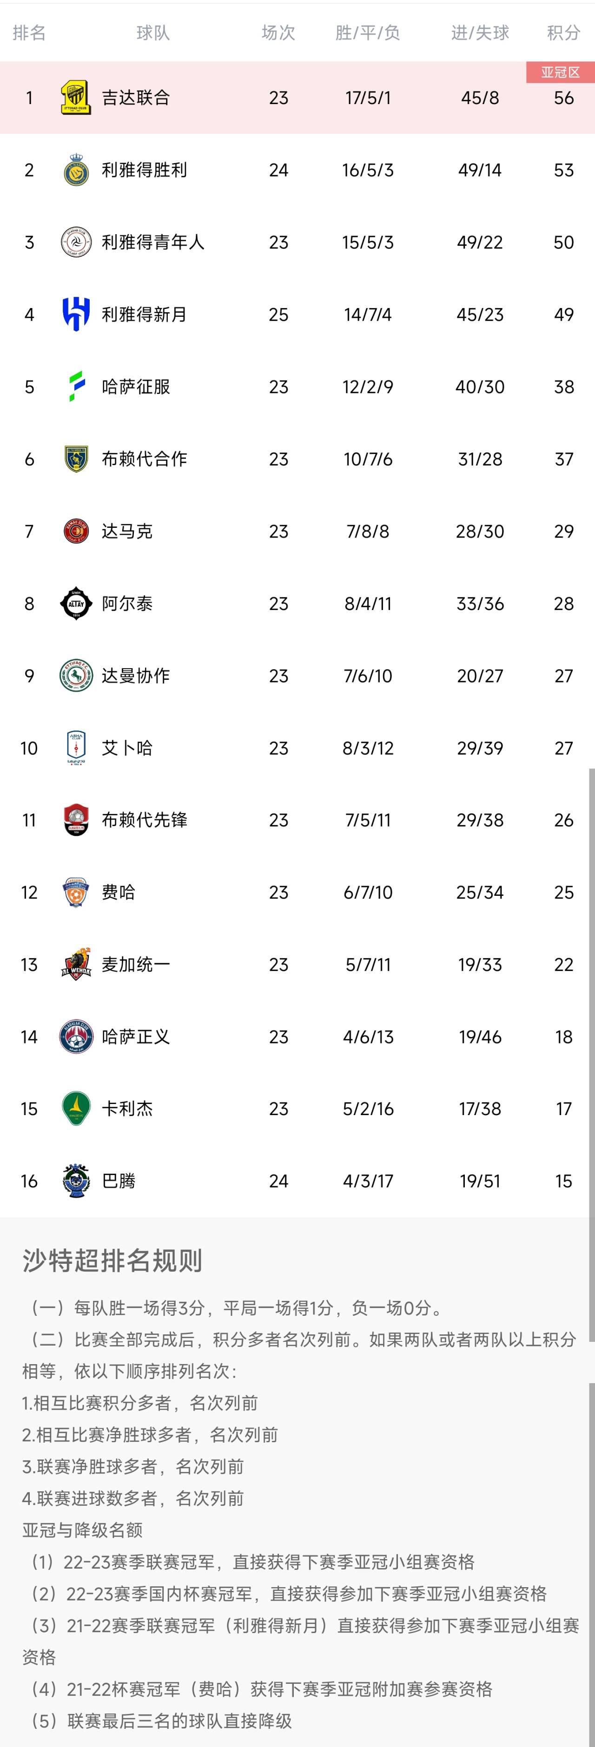This screenshot has width=595, height=1747.
Task: Open the 布赖代合作 team name
Action: point(144,459)
